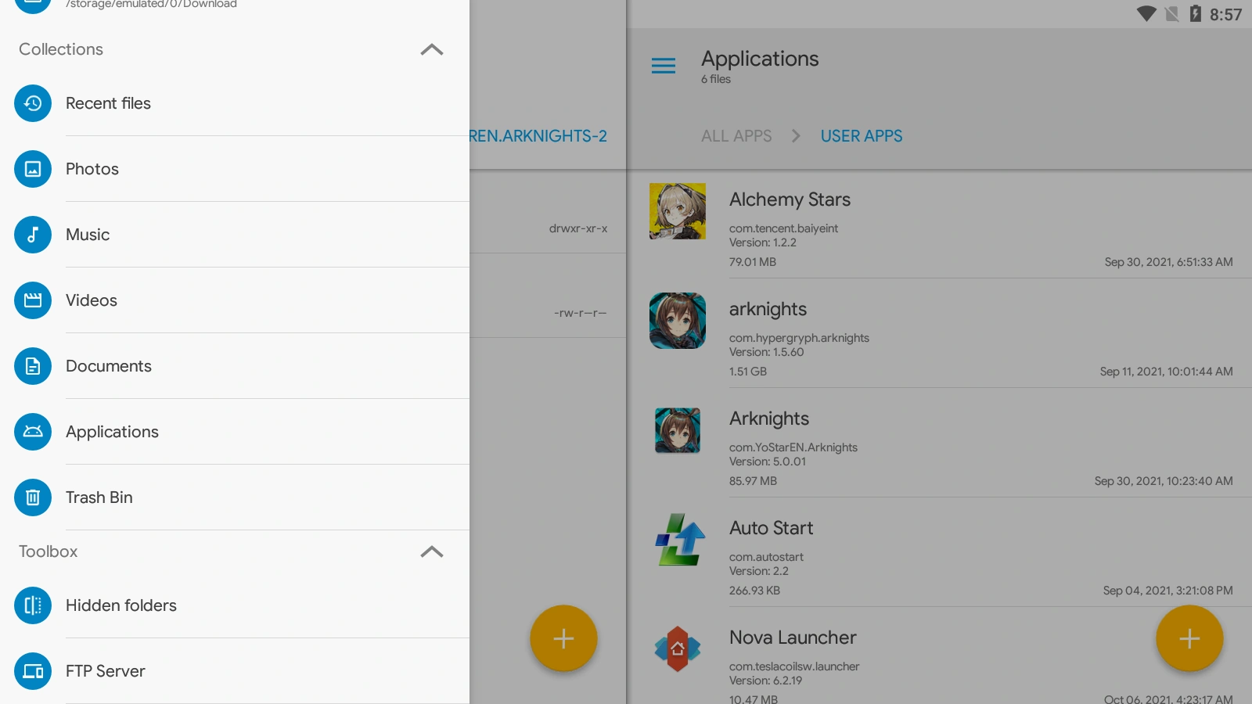
Task: Click package name com.tencent.baiyeint
Action: point(783,228)
